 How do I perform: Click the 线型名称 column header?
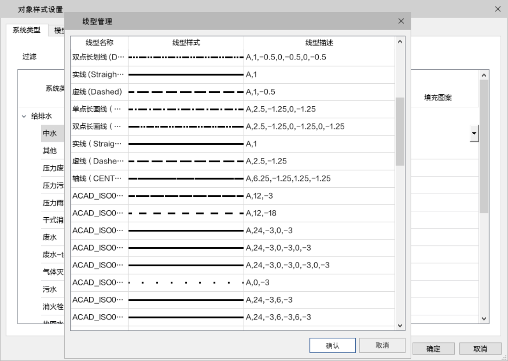point(99,43)
